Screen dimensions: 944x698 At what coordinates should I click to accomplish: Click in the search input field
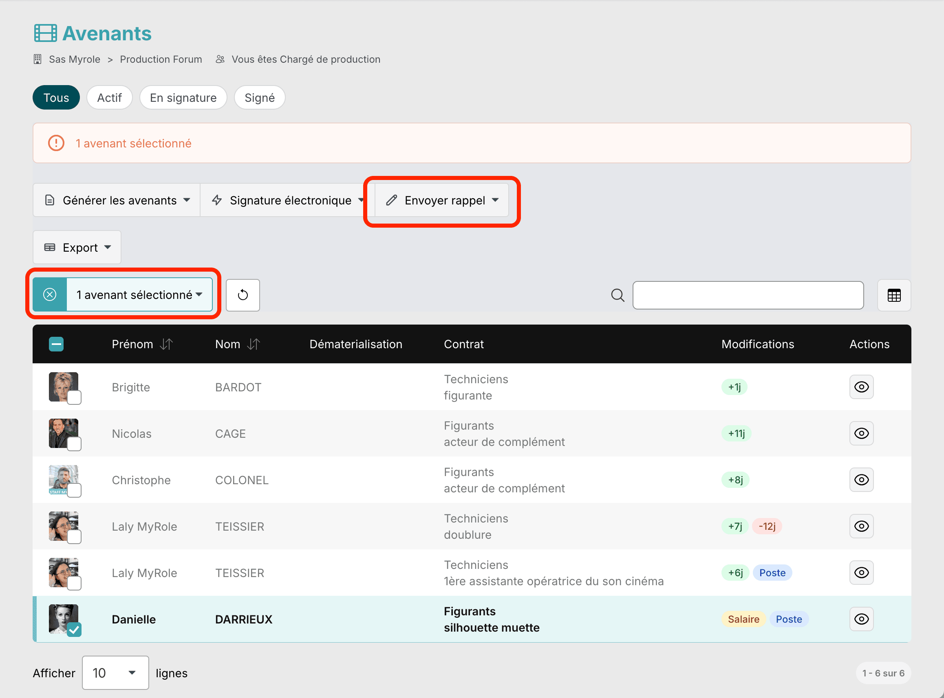pos(748,295)
